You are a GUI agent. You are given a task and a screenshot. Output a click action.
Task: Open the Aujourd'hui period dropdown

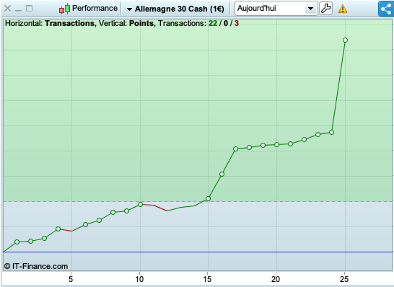pos(276,8)
